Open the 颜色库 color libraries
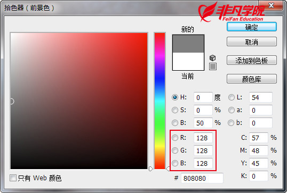287x193 pixels. tap(252, 79)
